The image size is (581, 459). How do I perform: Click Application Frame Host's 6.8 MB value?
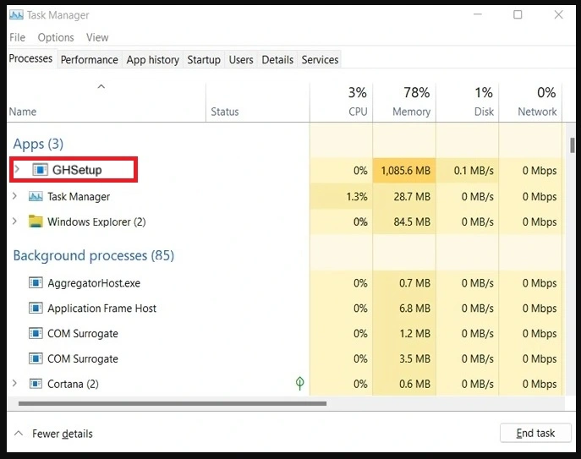[x=414, y=309]
